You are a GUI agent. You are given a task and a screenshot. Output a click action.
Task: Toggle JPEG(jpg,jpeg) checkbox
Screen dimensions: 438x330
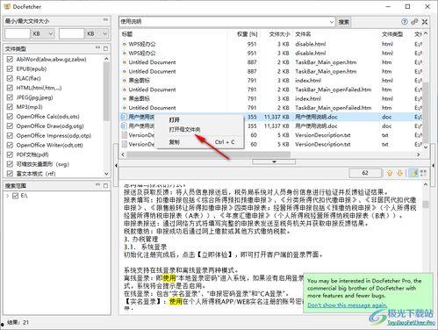point(10,97)
